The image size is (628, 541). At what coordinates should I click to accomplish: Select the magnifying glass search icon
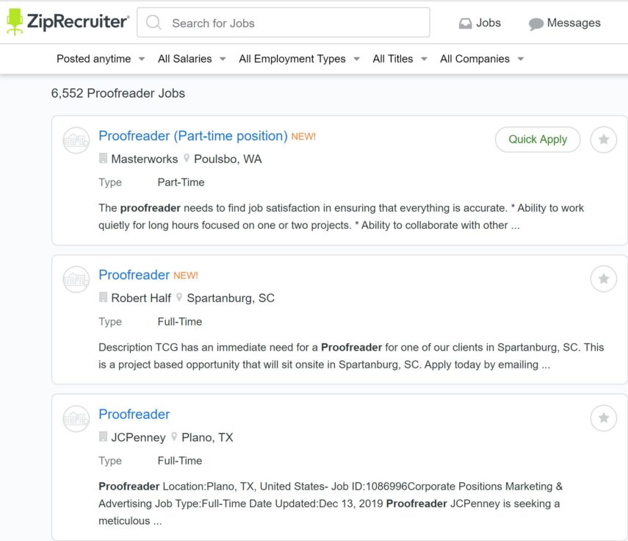point(153,23)
